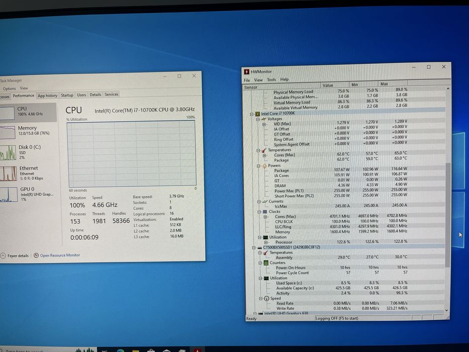Select the Power Cycle Count row

344,273
